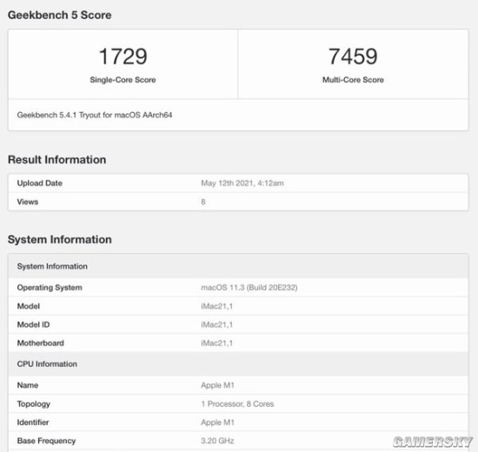The height and width of the screenshot is (452, 478).
Task: Select the Upload Date row label
Action: coord(40,183)
